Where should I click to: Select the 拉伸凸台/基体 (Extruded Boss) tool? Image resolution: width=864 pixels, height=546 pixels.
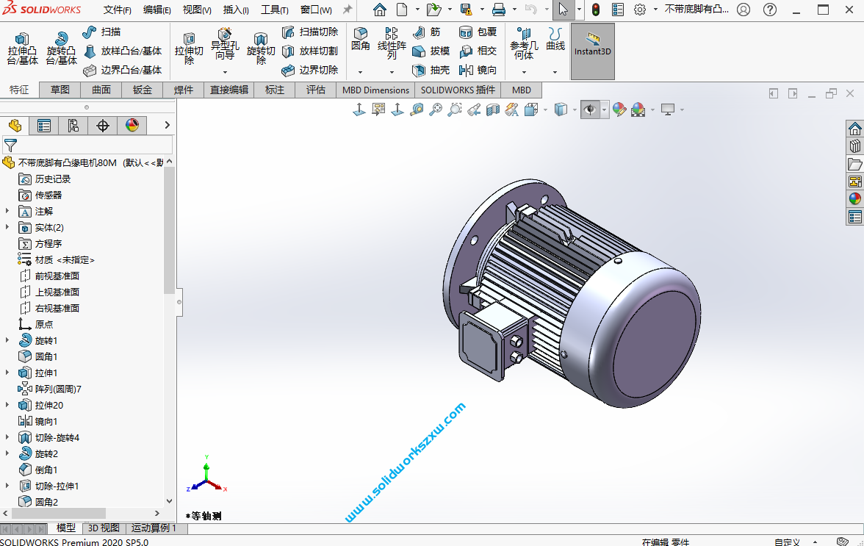pos(22,44)
